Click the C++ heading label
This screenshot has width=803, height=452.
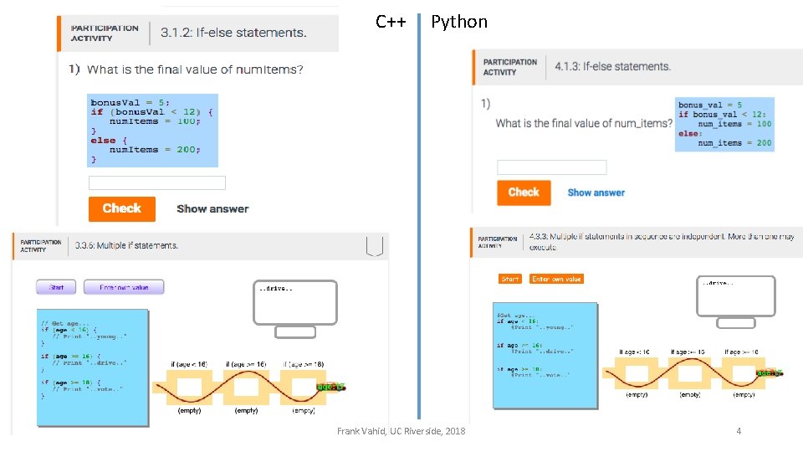click(391, 22)
